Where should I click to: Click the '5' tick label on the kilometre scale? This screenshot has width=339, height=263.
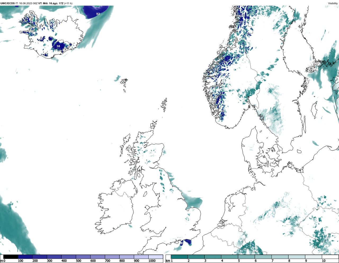pyautogui.click(x=239, y=261)
